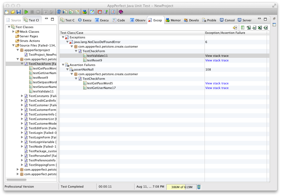Screen dimensions: 281x196
Task: Minimize the Exceptions result panel
Action: click(x=259, y=18)
